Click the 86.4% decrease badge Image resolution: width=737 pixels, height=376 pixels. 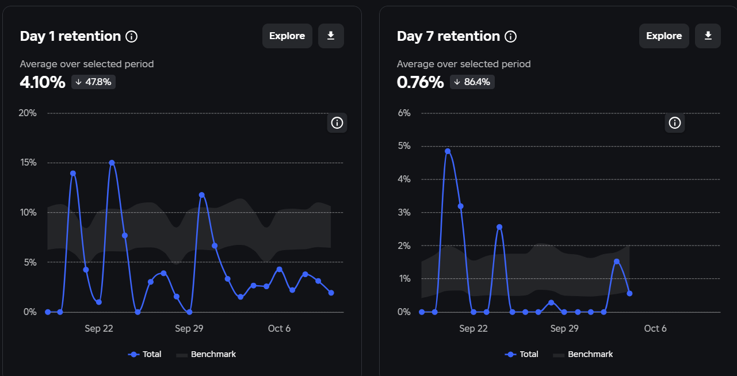click(472, 82)
